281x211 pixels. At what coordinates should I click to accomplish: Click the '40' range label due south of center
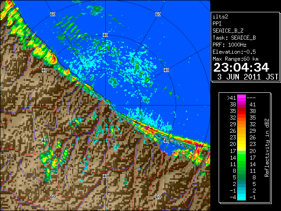pos(105,176)
